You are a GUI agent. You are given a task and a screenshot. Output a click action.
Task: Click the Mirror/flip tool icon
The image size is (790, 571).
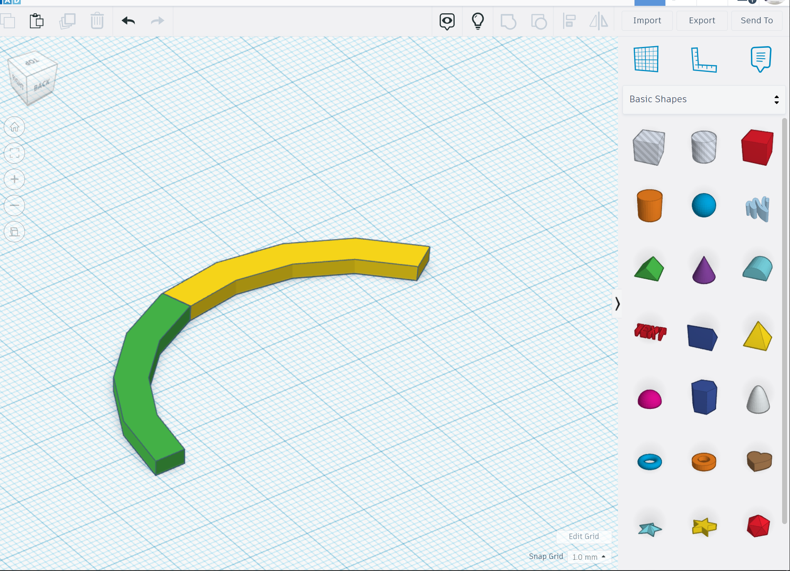599,21
